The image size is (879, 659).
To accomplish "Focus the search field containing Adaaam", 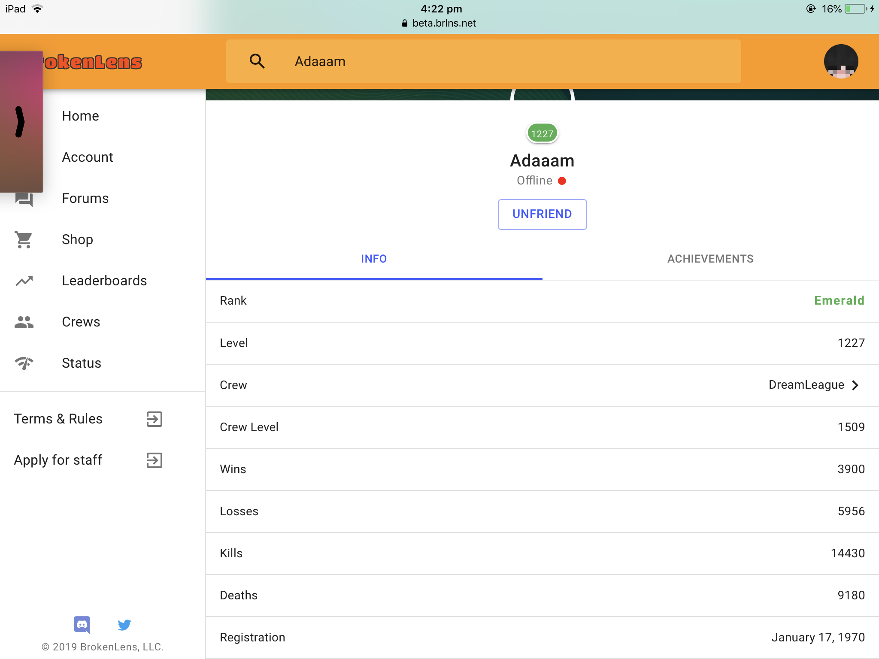I will [484, 61].
